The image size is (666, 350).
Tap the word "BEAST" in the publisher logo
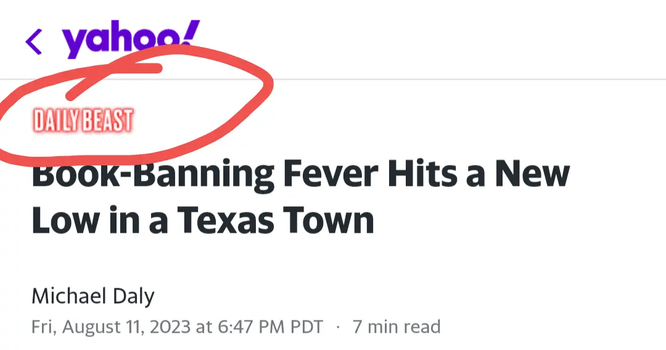point(109,121)
